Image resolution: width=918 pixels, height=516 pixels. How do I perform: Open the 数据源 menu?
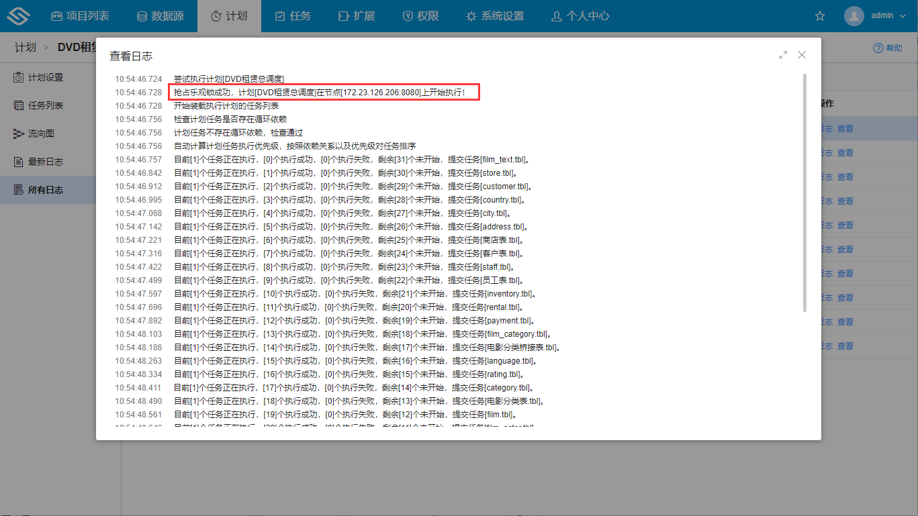(x=160, y=16)
